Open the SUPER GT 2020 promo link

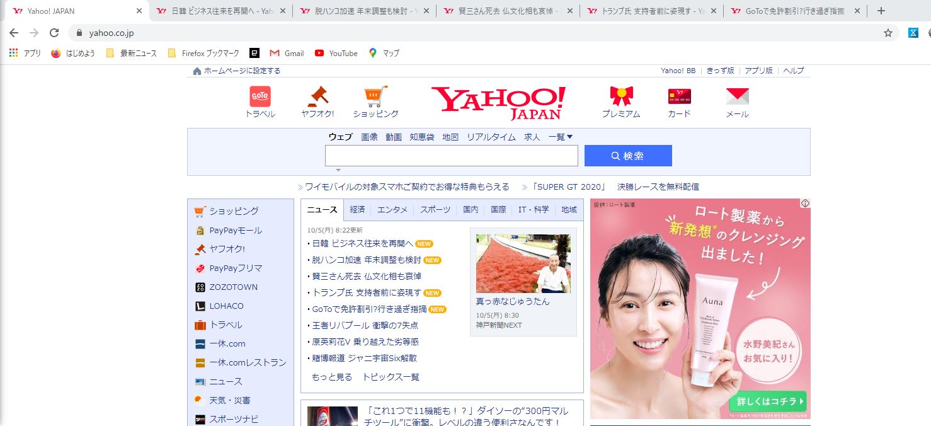pyautogui.click(x=615, y=187)
